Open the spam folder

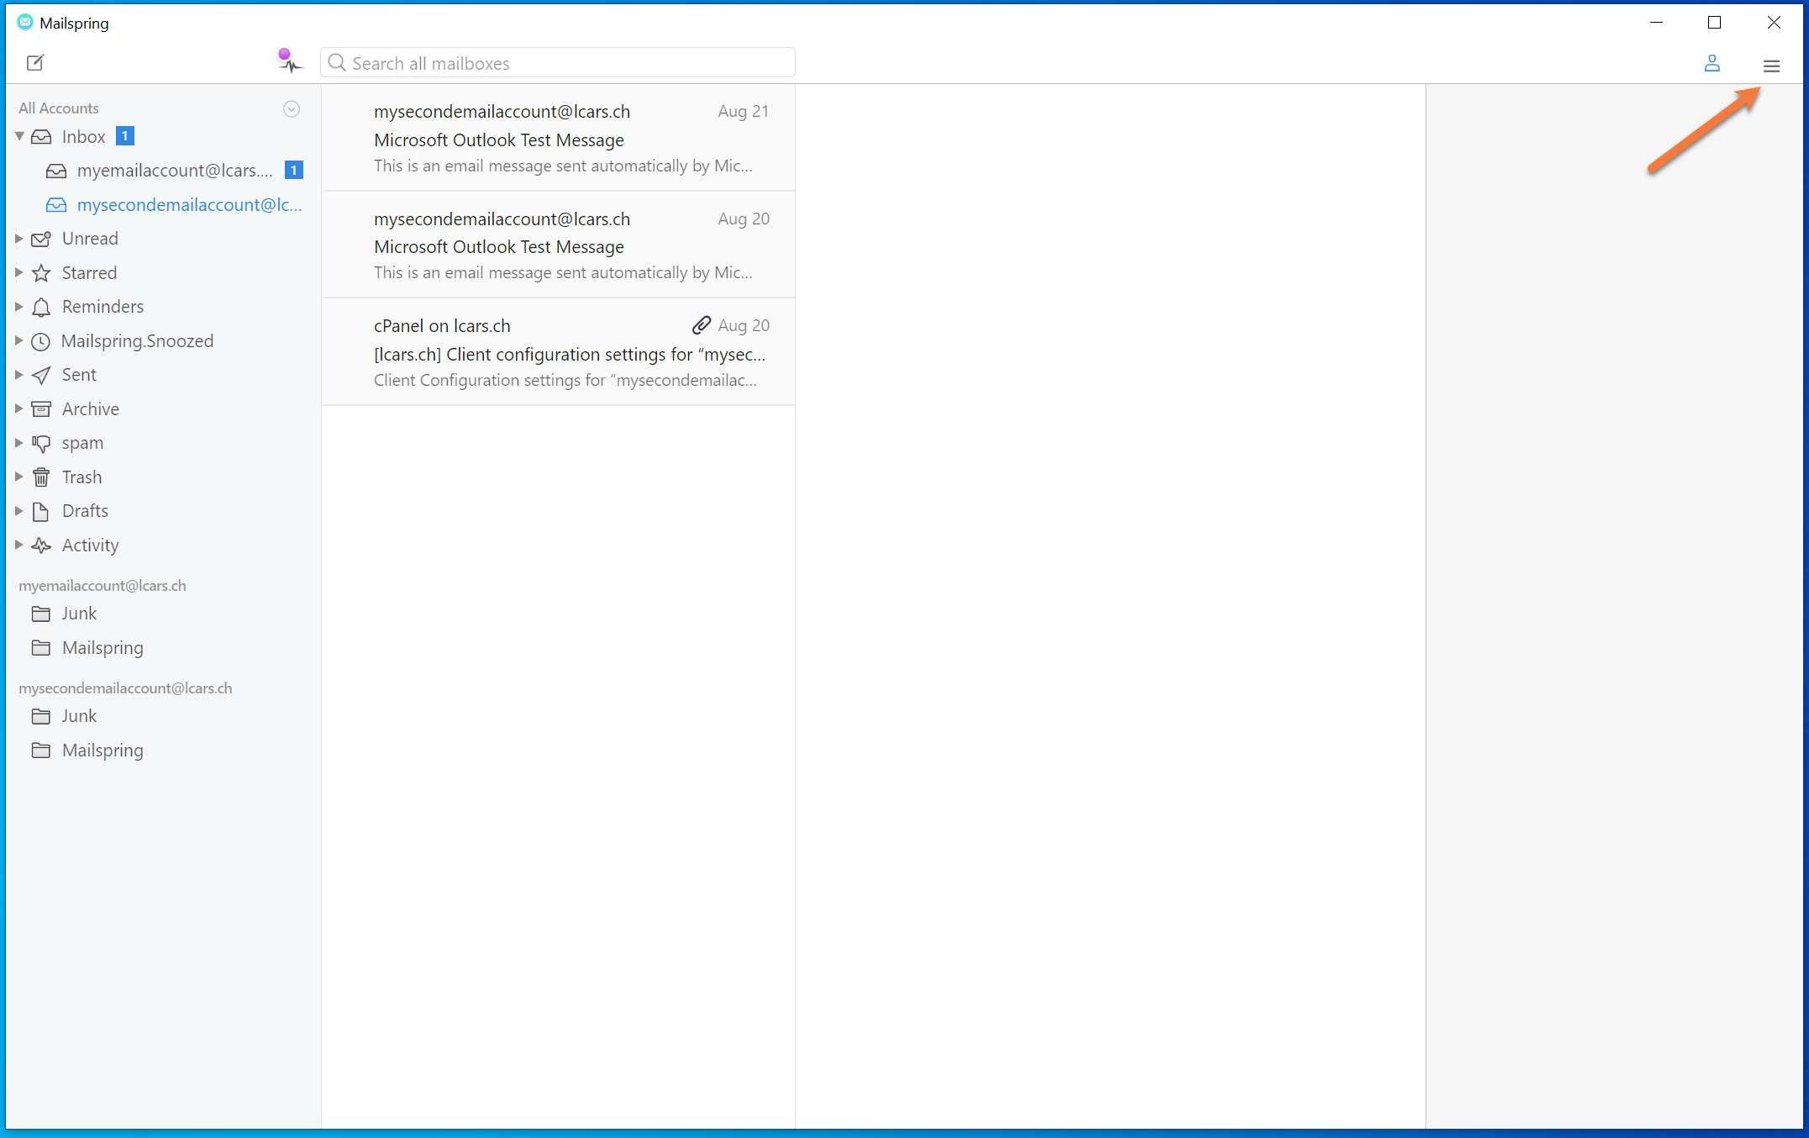[82, 443]
